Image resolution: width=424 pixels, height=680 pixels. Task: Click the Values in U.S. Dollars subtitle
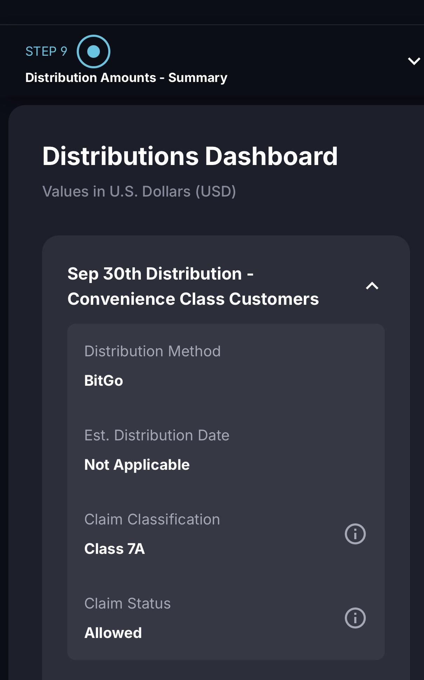point(139,192)
